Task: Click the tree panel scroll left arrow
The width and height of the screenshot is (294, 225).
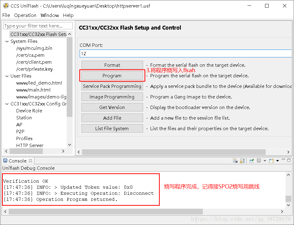Action: coord(6,151)
